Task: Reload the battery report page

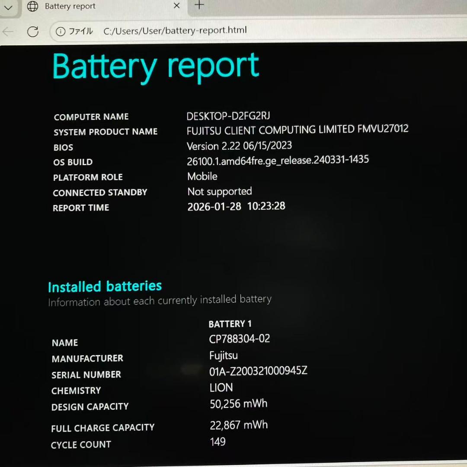Action: (33, 31)
